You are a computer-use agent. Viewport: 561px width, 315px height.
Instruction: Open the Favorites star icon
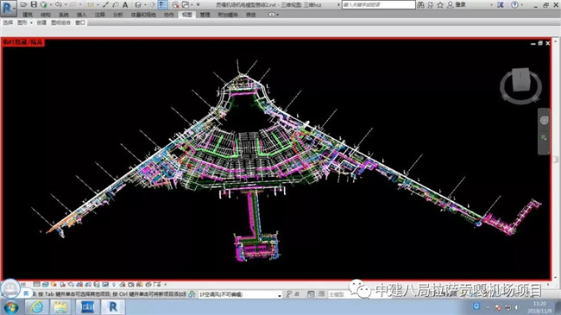pyautogui.click(x=440, y=4)
